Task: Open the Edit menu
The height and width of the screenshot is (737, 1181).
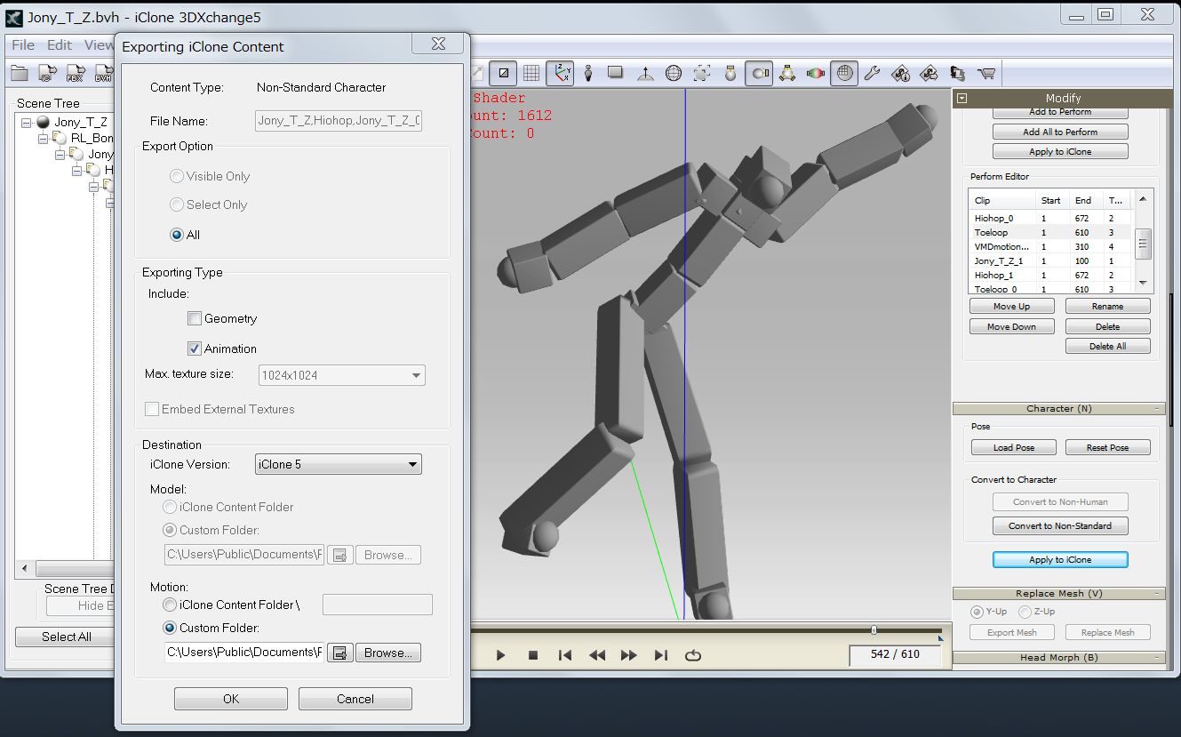Action: (x=60, y=44)
